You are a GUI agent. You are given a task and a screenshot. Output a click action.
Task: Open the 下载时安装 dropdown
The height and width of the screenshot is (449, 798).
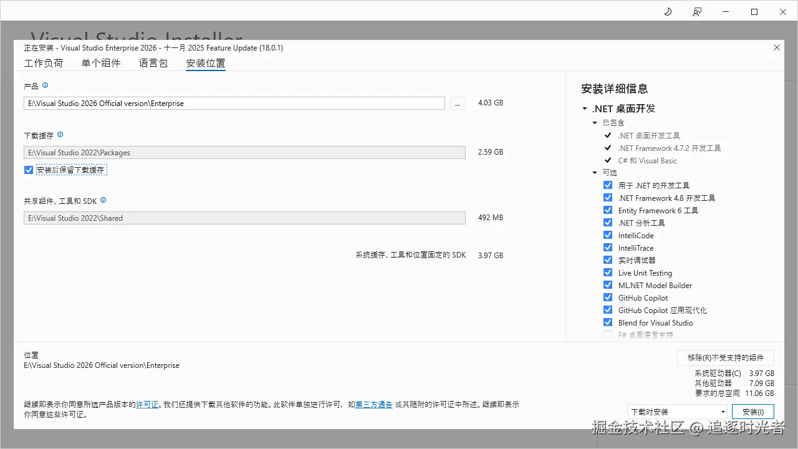pos(678,412)
